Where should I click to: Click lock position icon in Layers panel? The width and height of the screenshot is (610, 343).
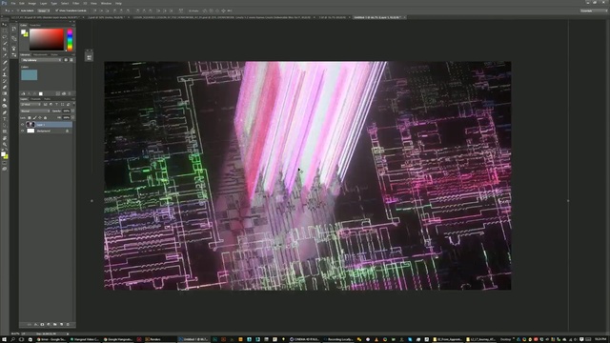pos(40,117)
